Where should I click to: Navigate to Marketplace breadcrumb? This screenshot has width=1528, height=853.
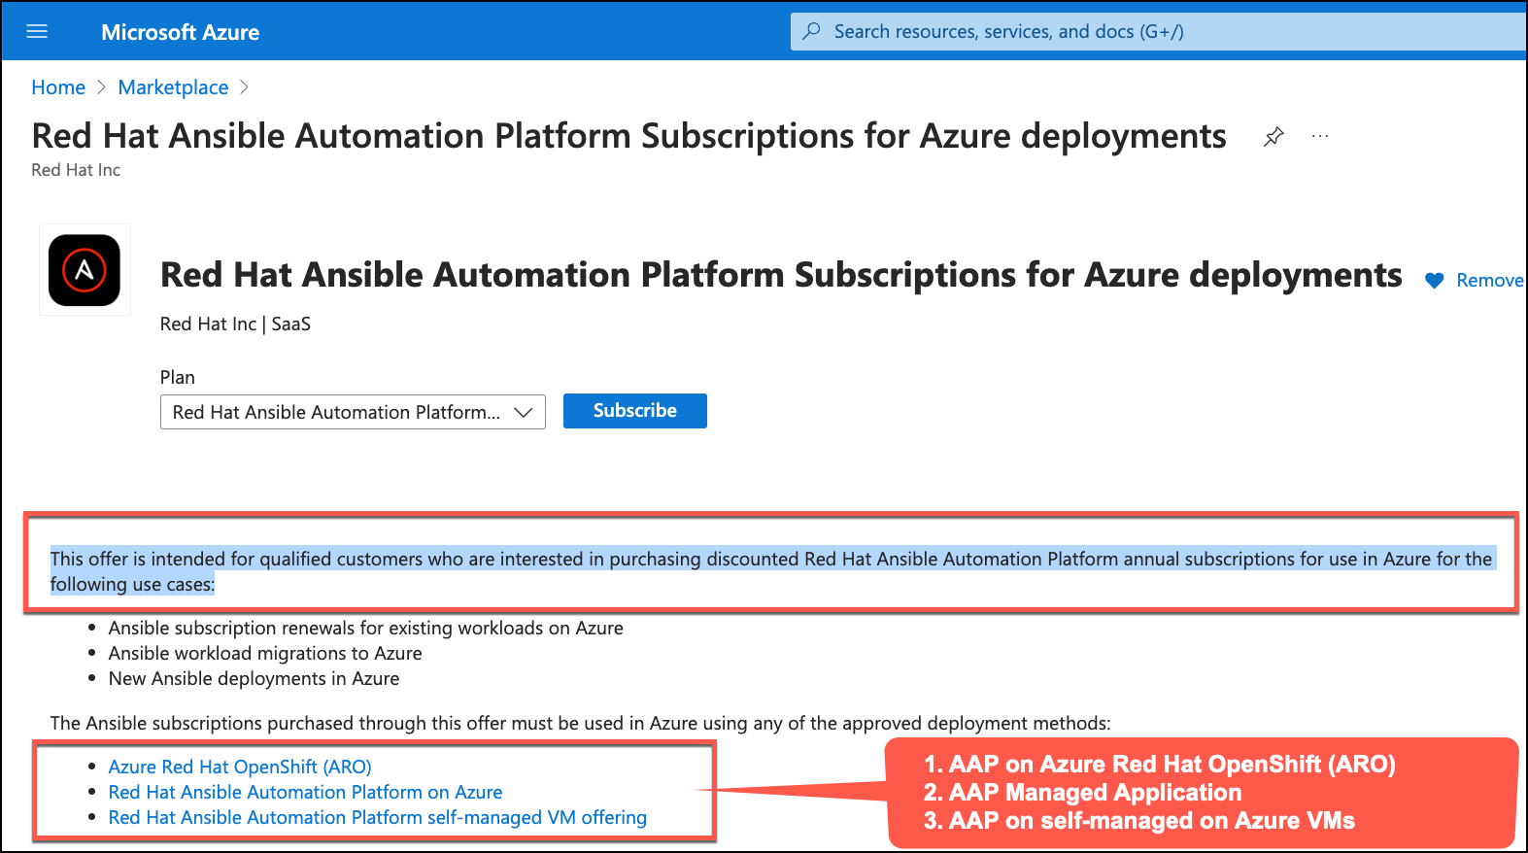[173, 87]
